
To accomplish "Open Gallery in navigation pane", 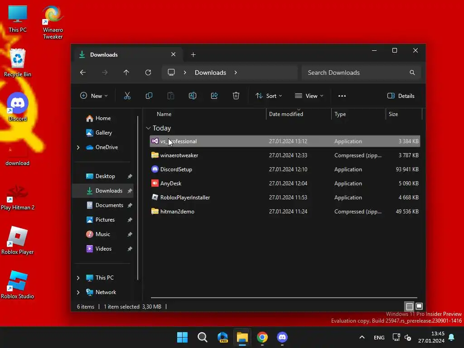I will [103, 133].
